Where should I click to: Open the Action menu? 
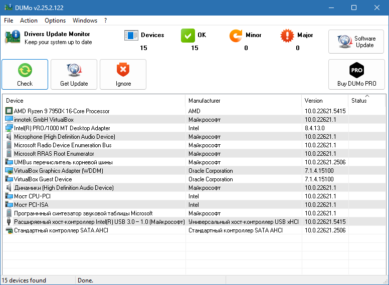point(29,21)
